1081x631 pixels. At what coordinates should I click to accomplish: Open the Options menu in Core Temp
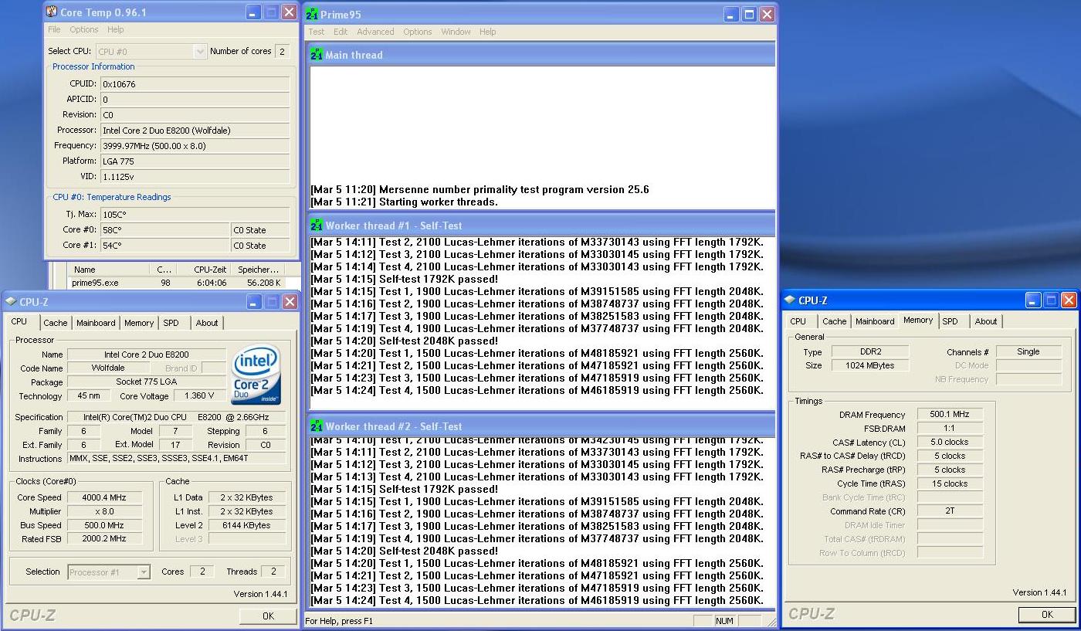pos(84,29)
